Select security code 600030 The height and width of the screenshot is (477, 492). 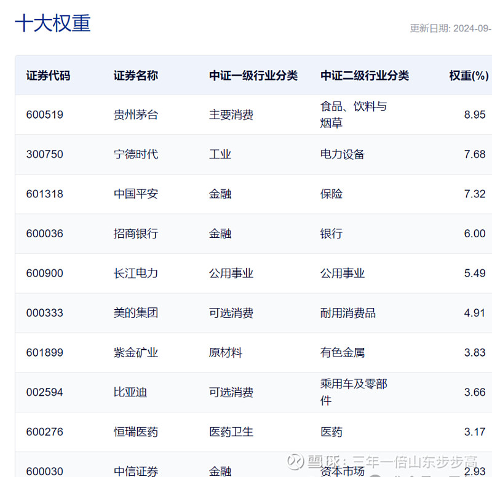click(x=44, y=471)
